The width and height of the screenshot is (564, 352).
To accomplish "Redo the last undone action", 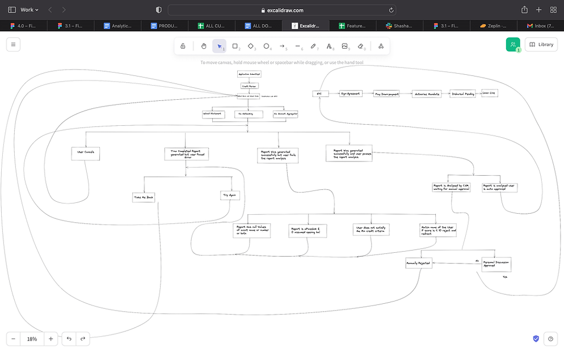I will coord(83,339).
